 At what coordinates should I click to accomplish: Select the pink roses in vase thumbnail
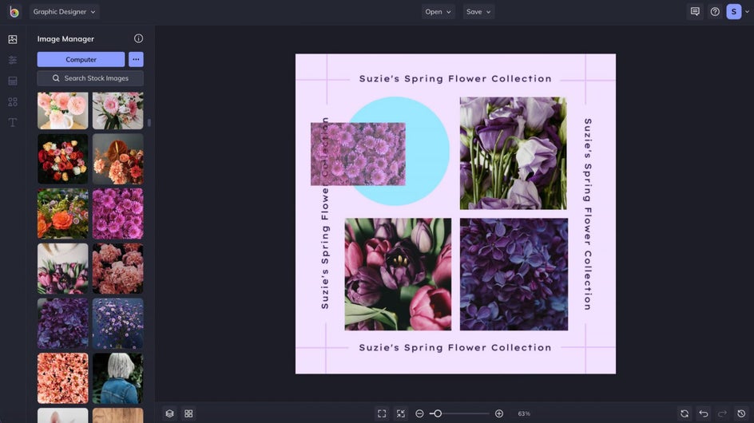(x=63, y=111)
